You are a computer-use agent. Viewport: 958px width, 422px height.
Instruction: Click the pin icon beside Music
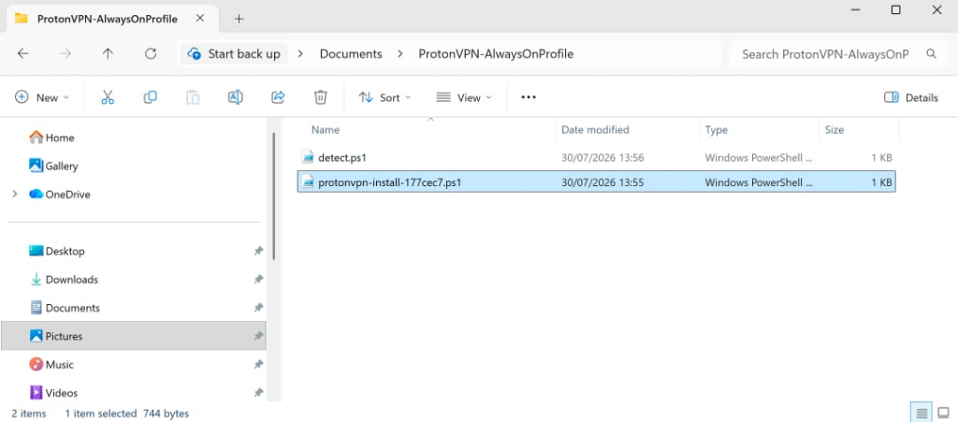point(258,365)
